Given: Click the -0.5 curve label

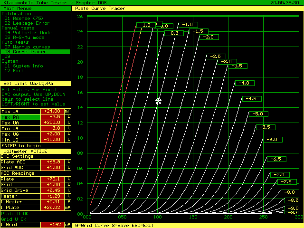Looking at the screenshot, I should pos(174,33).
